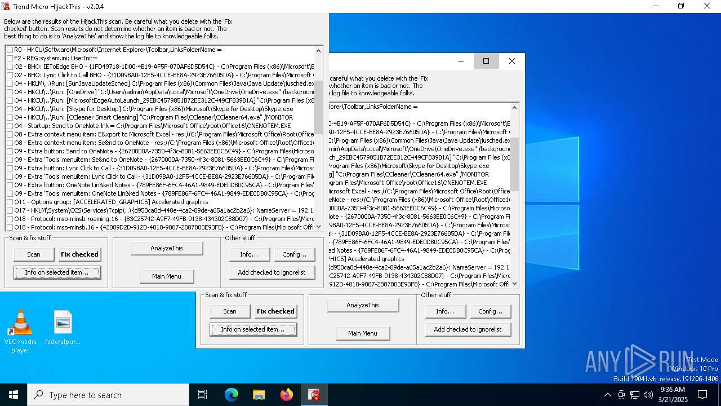721x406 pixels.
Task: Click scroll-down arrow in second window list
Action: tap(514, 283)
